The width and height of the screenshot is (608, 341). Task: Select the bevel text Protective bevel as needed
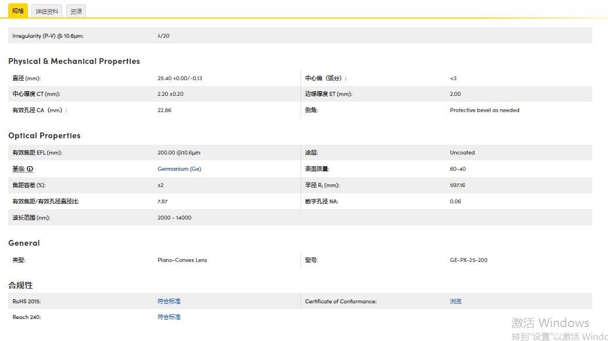484,110
